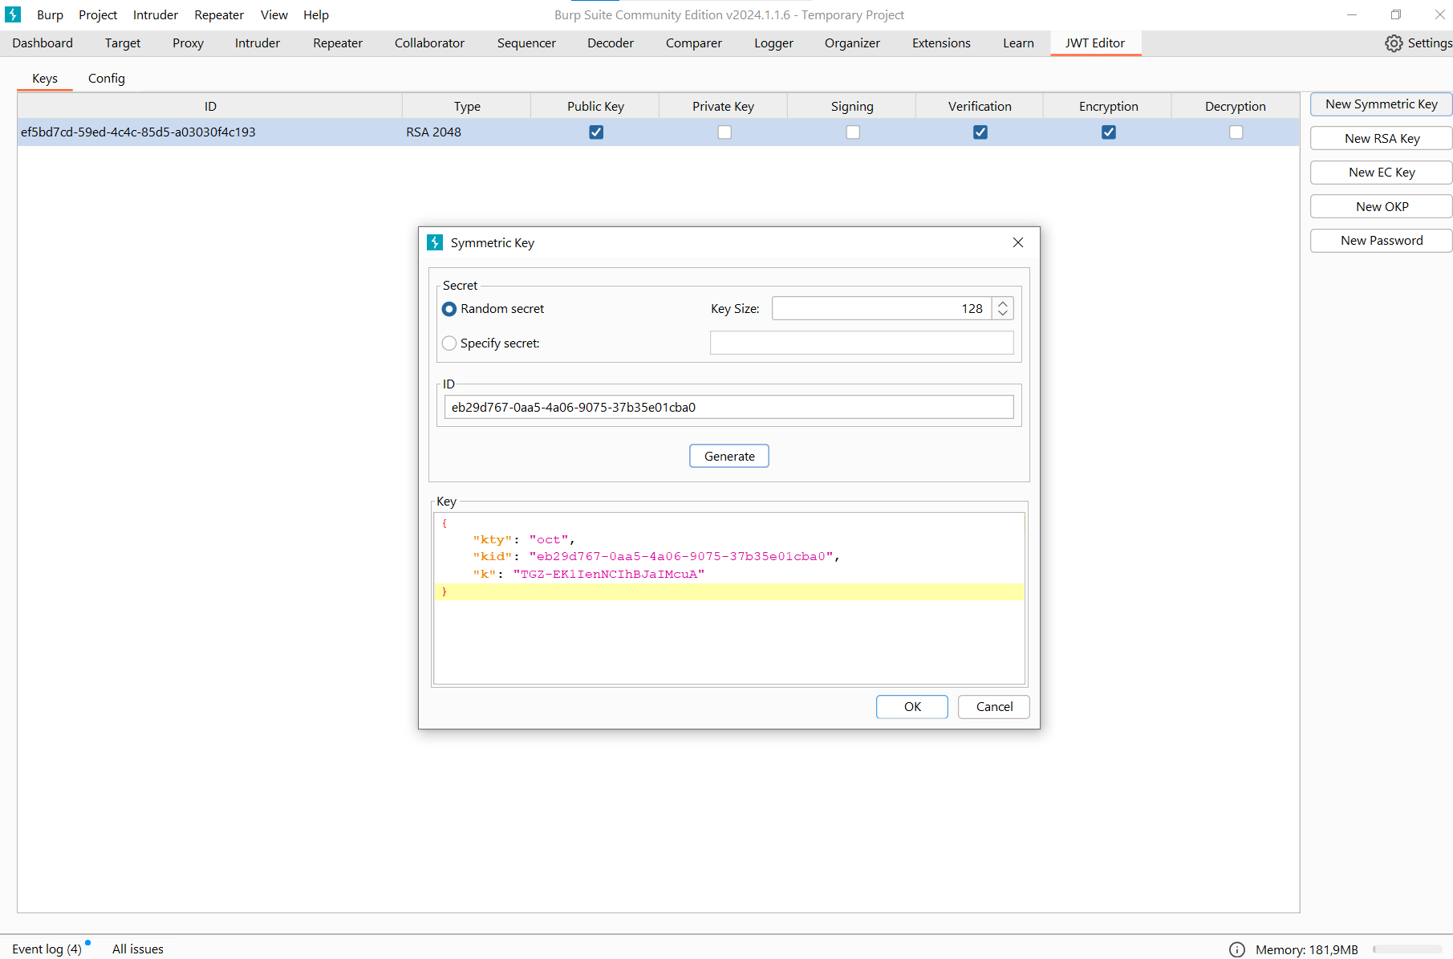
Task: Close the Symmetric Key dialog
Action: point(1017,242)
